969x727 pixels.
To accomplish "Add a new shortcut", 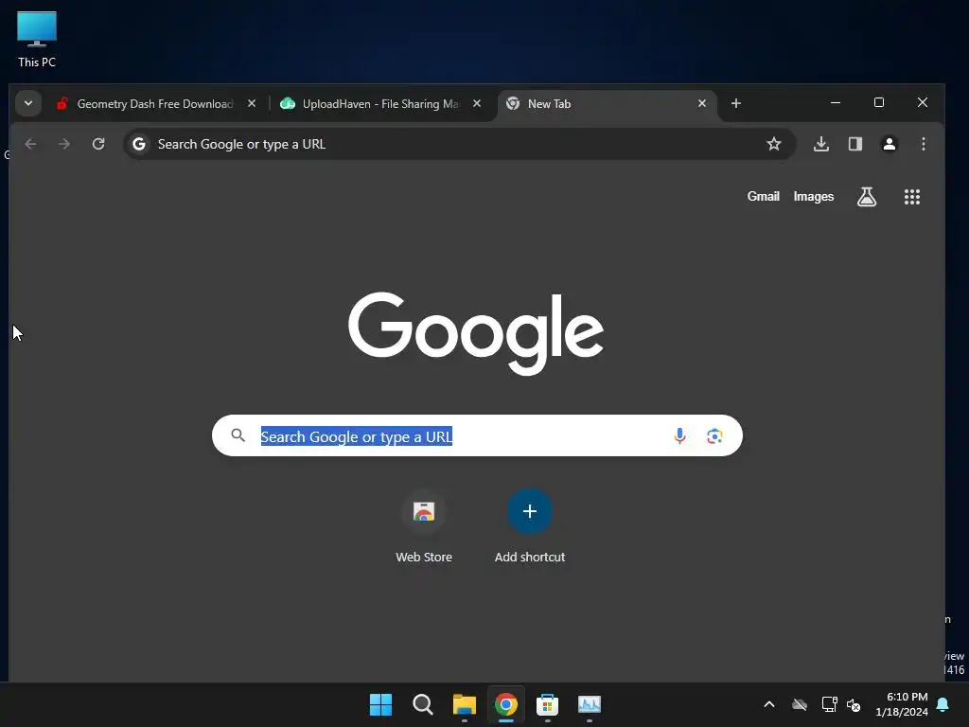I will pyautogui.click(x=530, y=526).
